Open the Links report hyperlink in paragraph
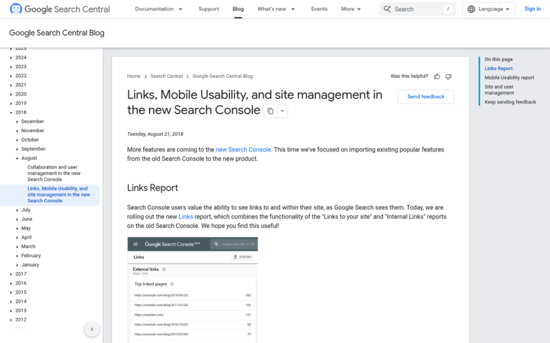 (185, 217)
